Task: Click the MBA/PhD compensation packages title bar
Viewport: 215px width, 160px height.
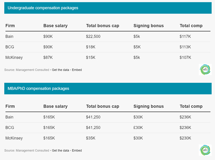Action: point(108,88)
